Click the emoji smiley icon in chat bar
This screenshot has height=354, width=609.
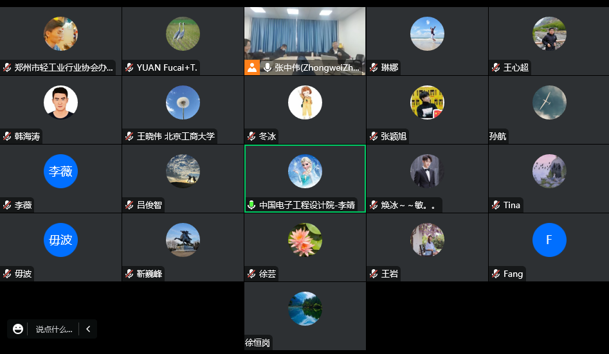point(18,329)
